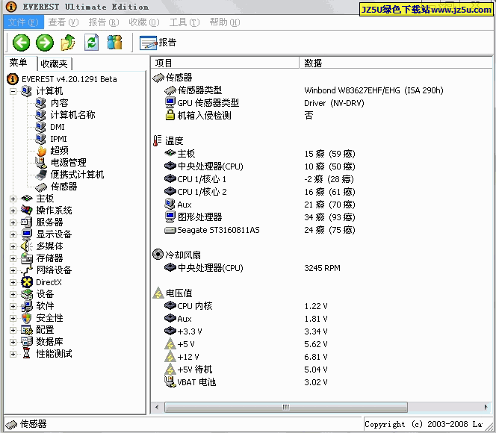The image size is (496, 433).
Task: Click the 软件 software icon
Action: point(27,306)
